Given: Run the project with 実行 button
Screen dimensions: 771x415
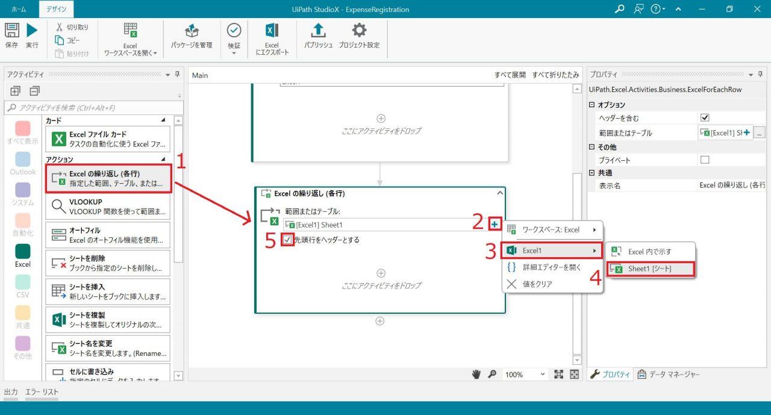Looking at the screenshot, I should coord(32,36).
